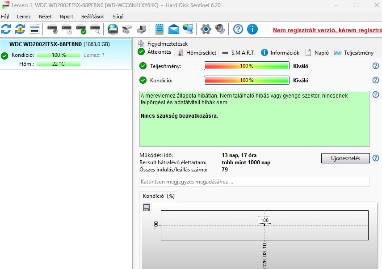This screenshot has height=269, width=382.
Task: Open the Riport menu
Action: coord(67,17)
